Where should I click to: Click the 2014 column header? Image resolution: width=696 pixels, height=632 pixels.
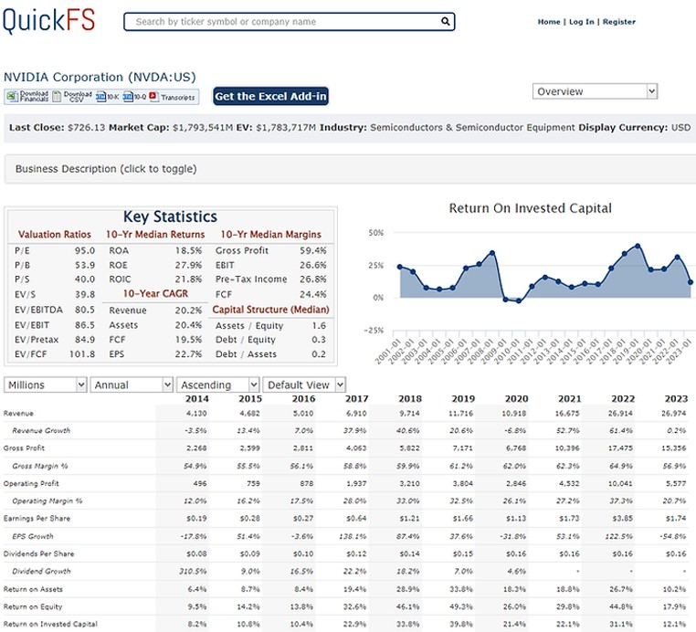(197, 398)
